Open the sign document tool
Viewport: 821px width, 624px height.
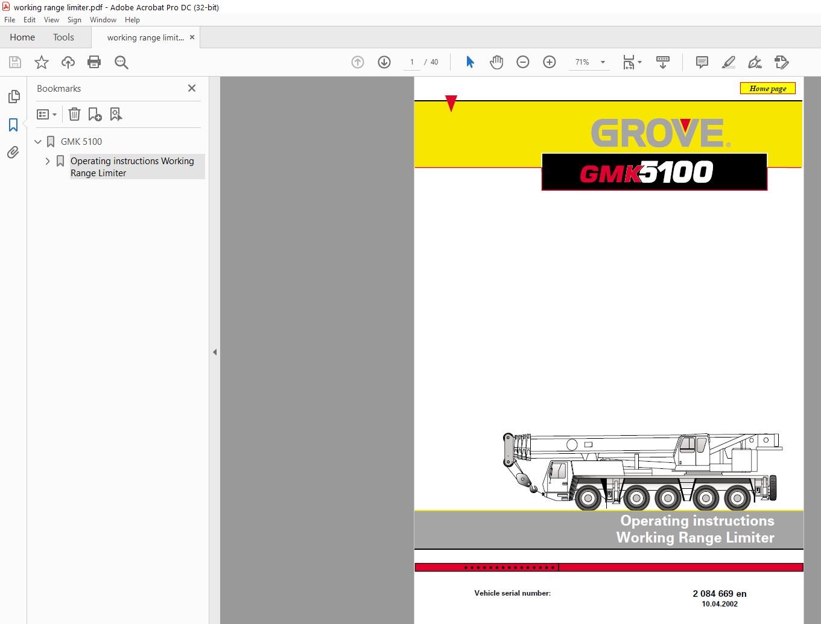755,62
